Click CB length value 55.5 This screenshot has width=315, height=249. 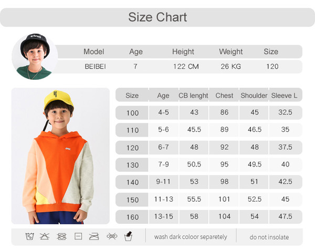(194, 199)
